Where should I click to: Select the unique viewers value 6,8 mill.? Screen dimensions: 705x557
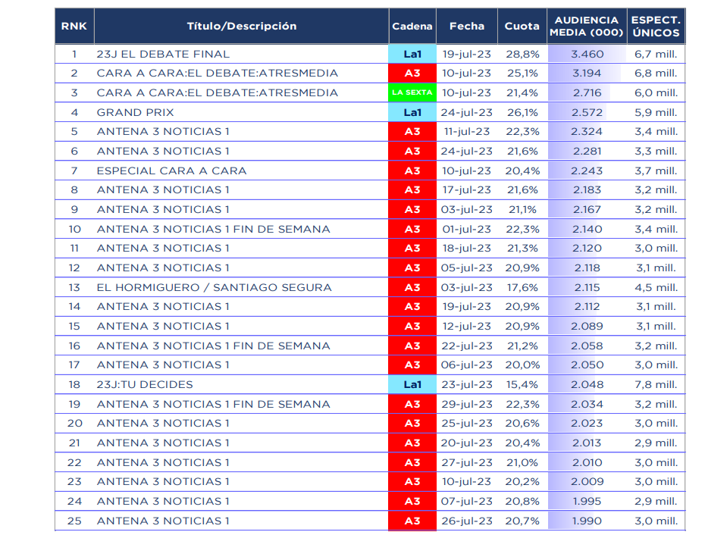[x=656, y=74]
